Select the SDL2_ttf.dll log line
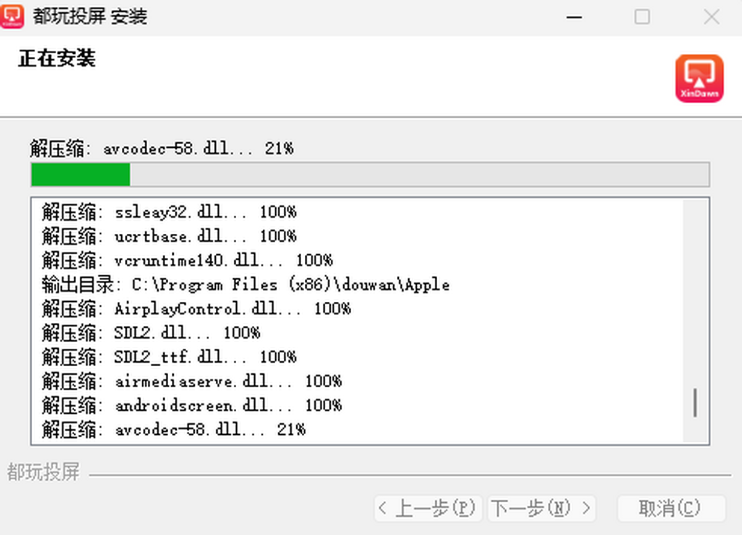 (x=169, y=357)
